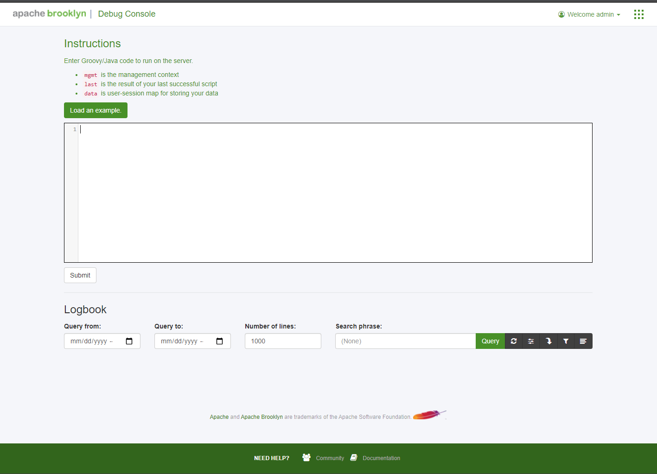Open calendar picker in Query to field
This screenshot has height=474, width=657.
[220, 341]
